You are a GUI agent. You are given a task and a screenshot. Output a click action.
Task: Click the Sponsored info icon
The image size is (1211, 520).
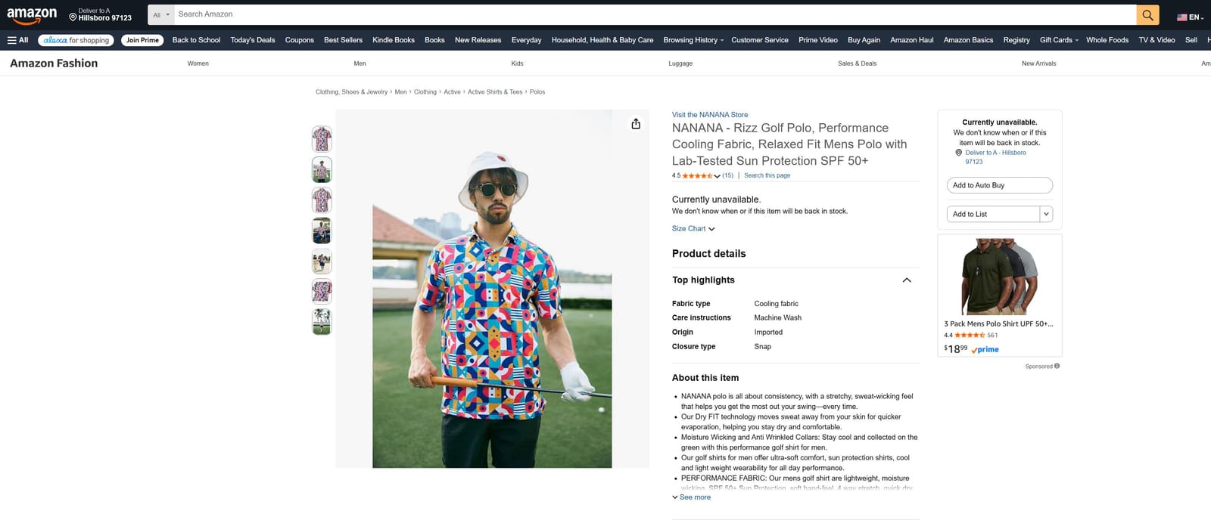(x=1057, y=366)
